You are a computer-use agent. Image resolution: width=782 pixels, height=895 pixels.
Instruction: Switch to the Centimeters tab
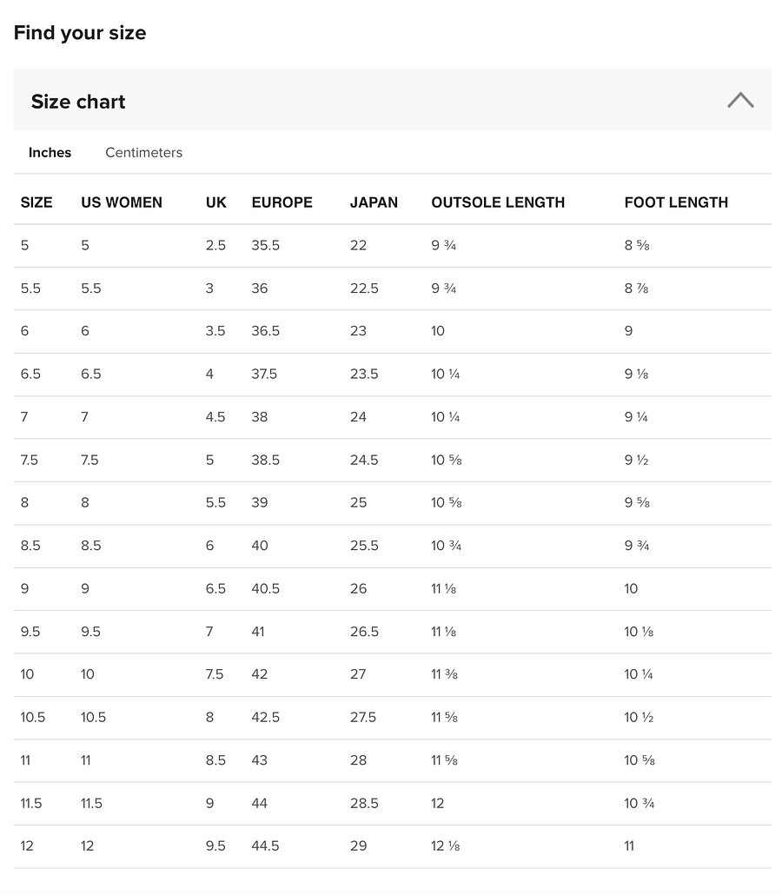coord(144,152)
